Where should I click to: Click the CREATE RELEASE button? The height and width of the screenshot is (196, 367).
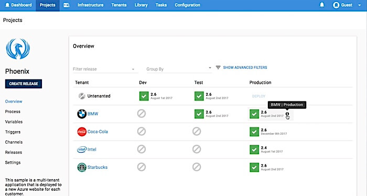tap(24, 84)
